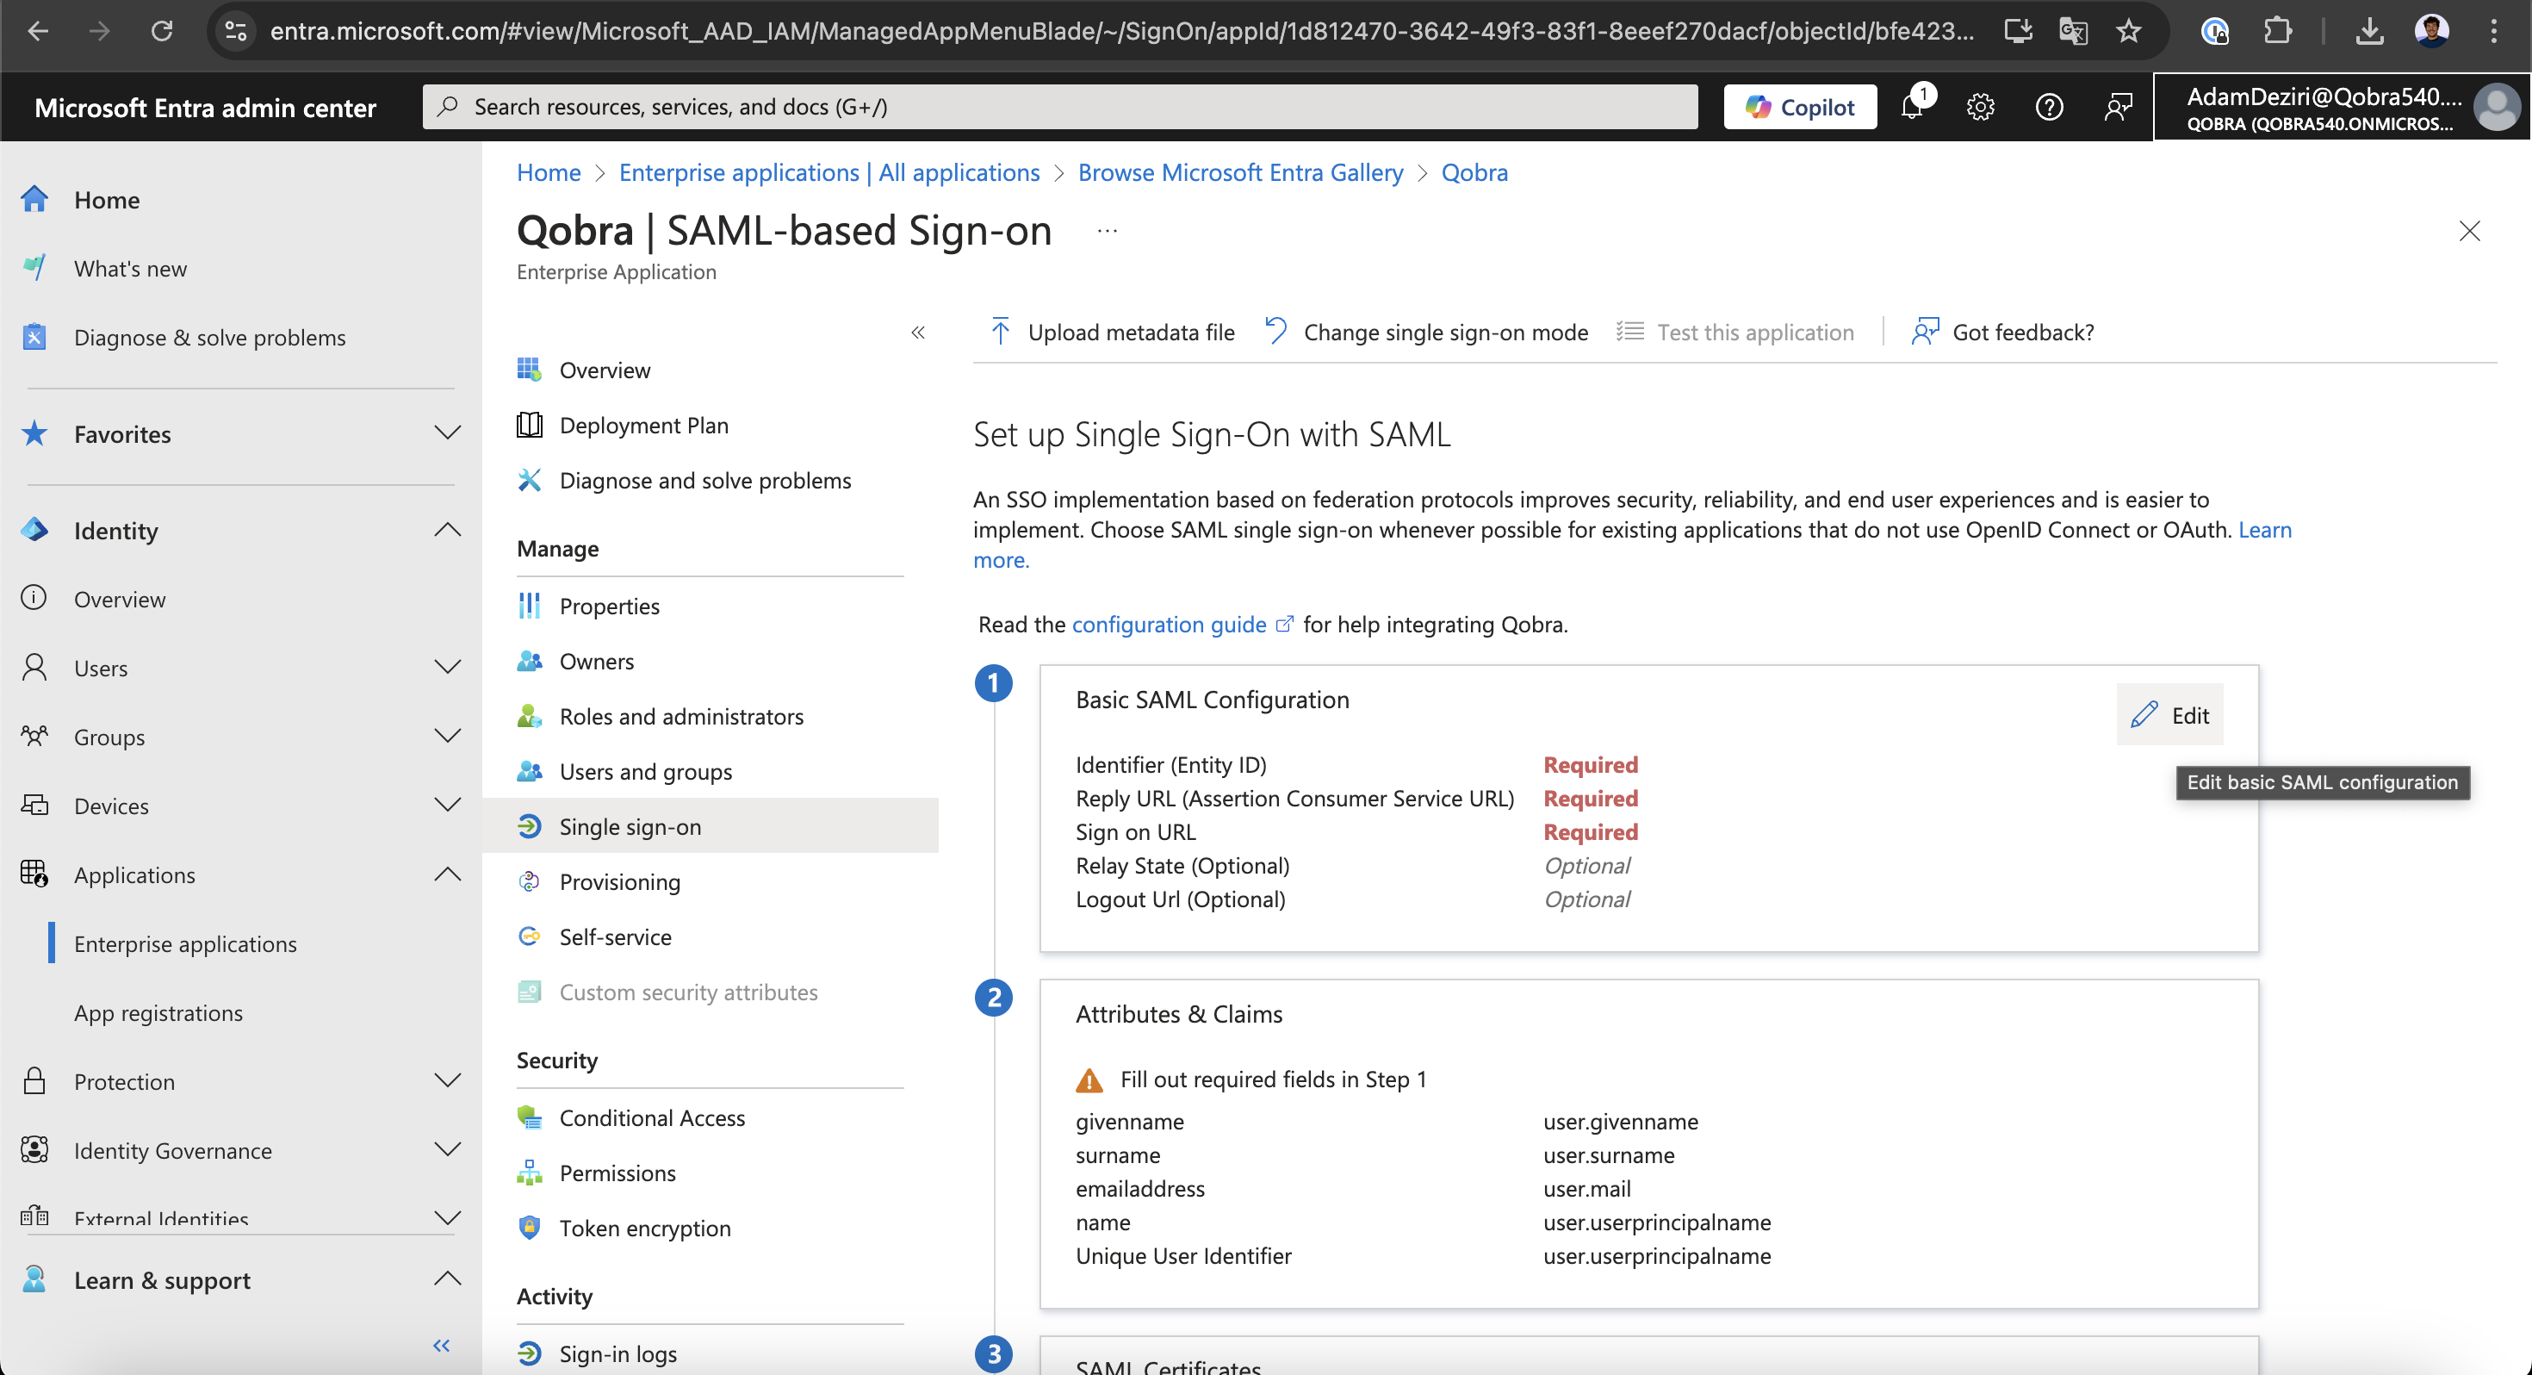The width and height of the screenshot is (2532, 1375).
Task: Open portal settings gear icon
Action: tap(1980, 106)
